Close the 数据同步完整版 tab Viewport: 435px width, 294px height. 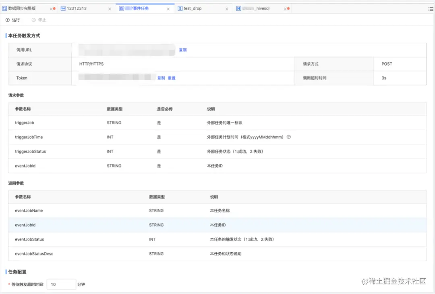(x=51, y=9)
